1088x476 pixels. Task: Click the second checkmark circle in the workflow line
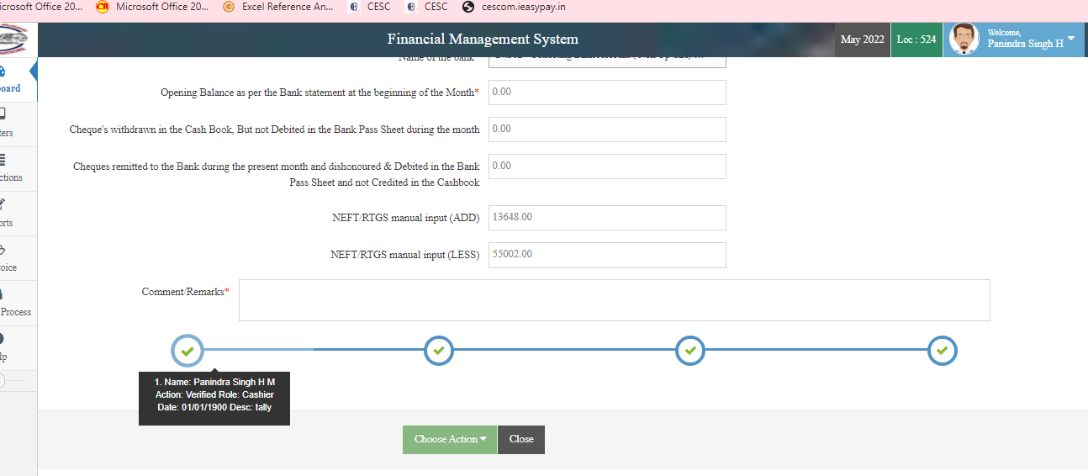point(439,350)
